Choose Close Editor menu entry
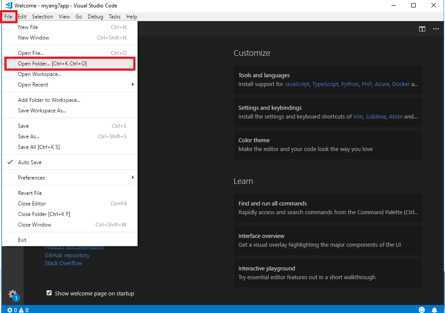Screen dimensions: 445x313 pyautogui.click(x=70, y=203)
